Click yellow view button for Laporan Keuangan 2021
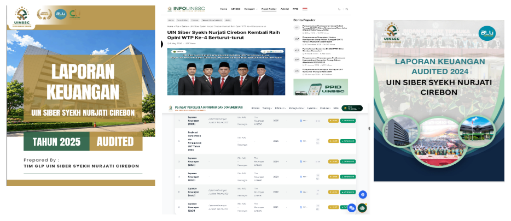 tap(333, 207)
